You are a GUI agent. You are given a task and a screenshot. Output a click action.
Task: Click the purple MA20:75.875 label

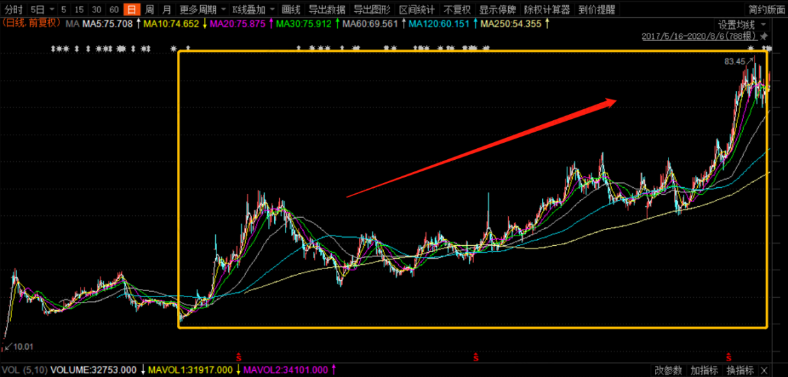[x=241, y=24]
